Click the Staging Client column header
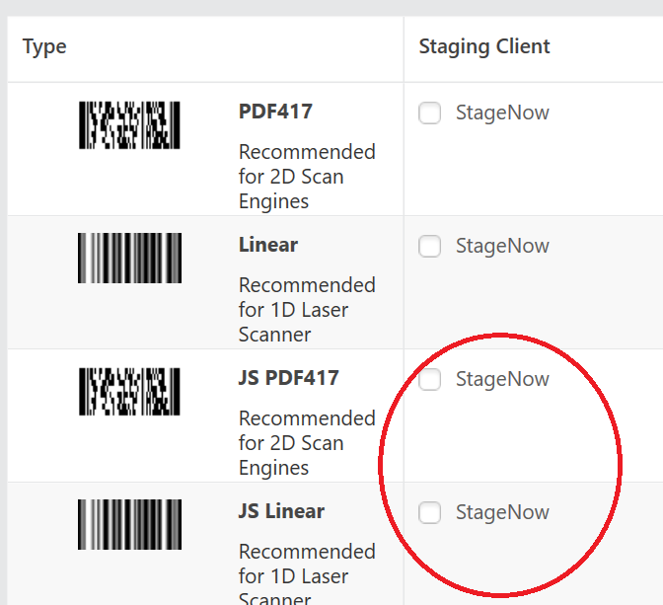 [x=484, y=46]
